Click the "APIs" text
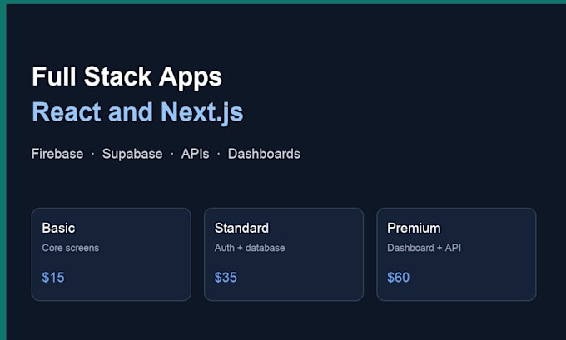The height and width of the screenshot is (340, 566). [x=195, y=154]
